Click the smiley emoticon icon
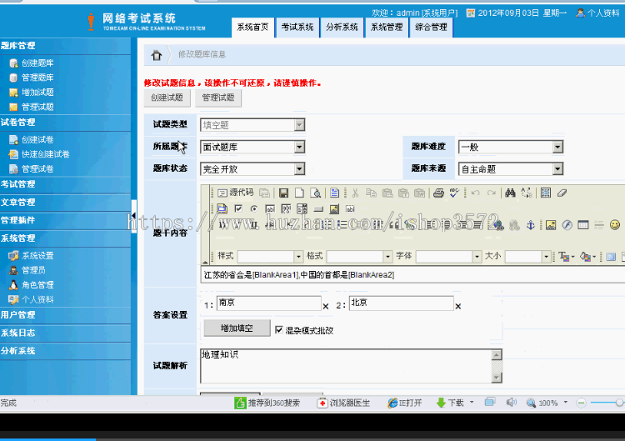This screenshot has height=441, width=625. pyautogui.click(x=615, y=225)
